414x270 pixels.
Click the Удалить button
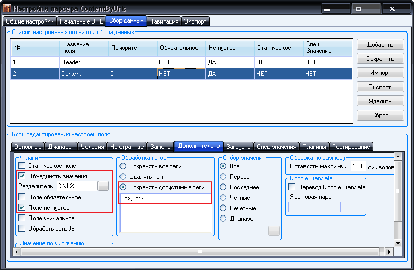(380, 101)
